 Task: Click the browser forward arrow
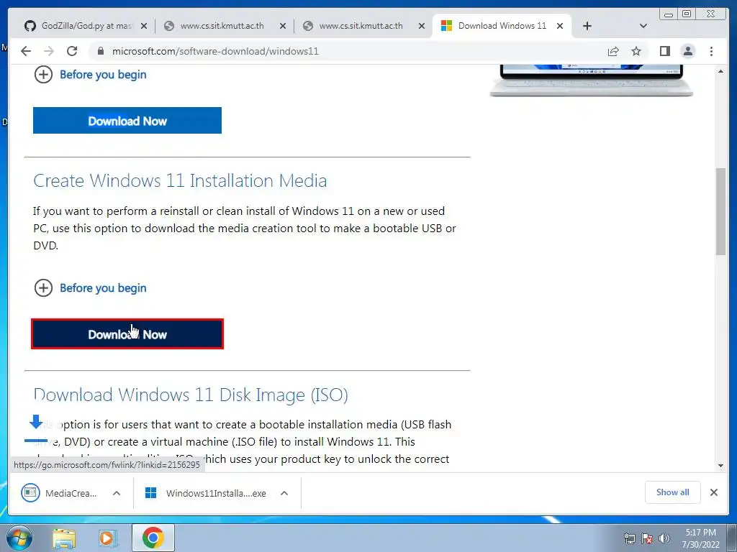click(49, 51)
